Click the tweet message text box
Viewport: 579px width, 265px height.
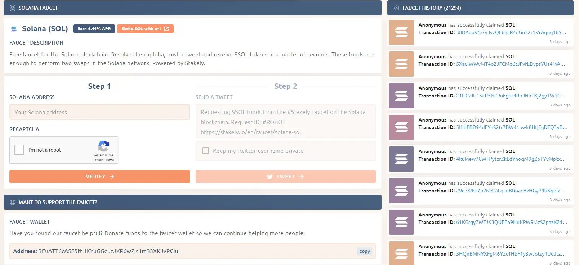286,121
